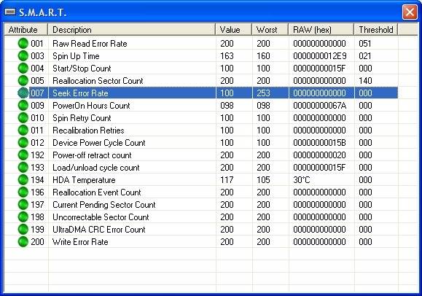Select the UltraDMA CRC Error Count row
The width and height of the screenshot is (422, 296).
201,229
